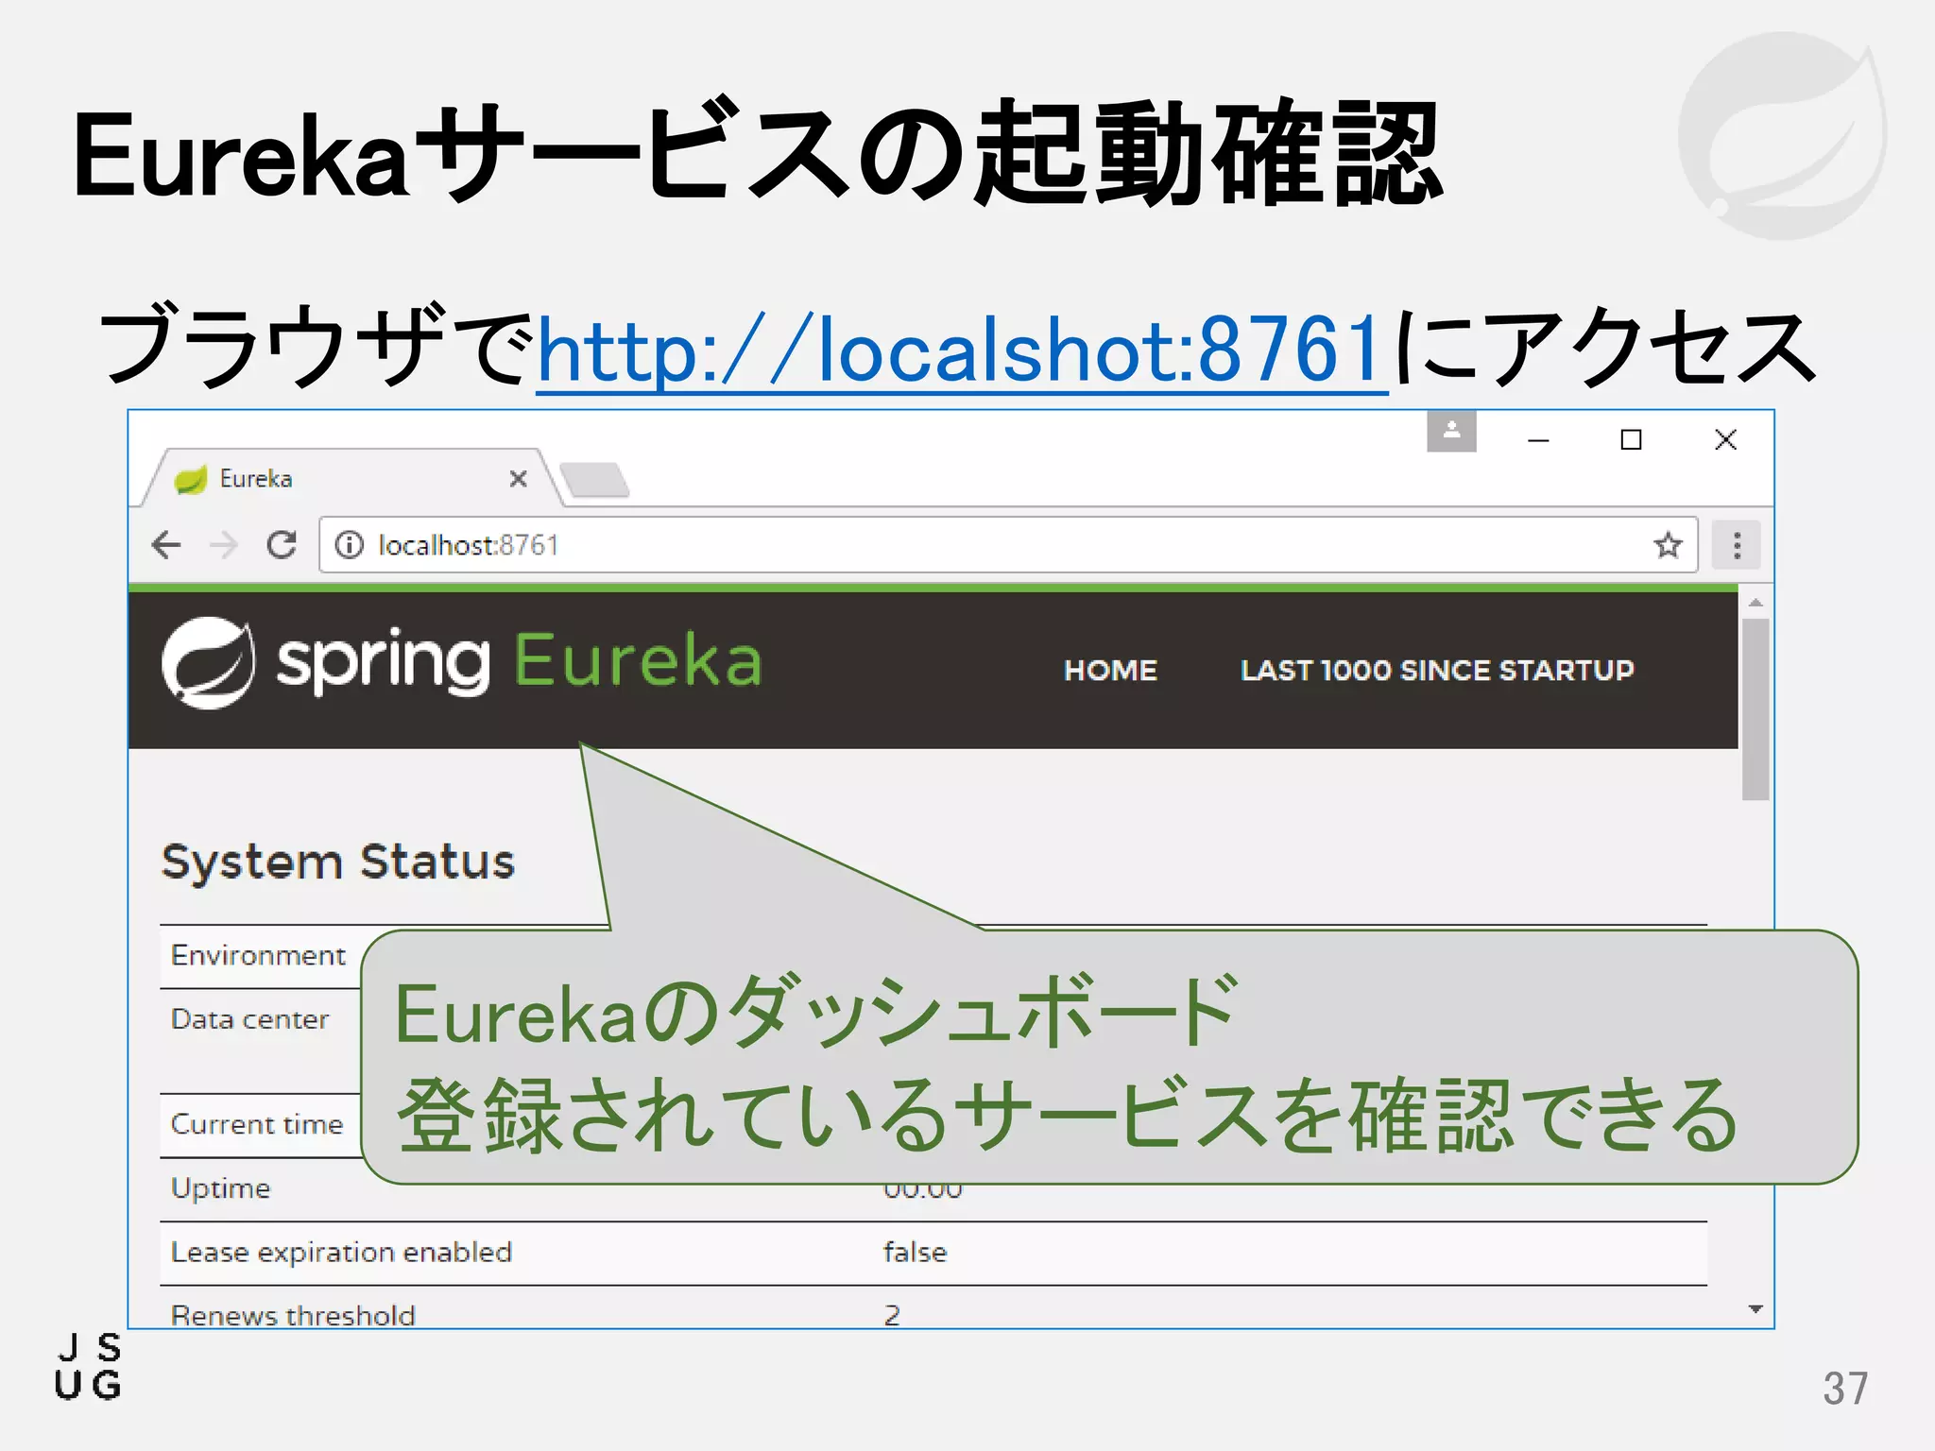The image size is (1935, 1451).
Task: Open LAST 1000 SINCE STARTUP link
Action: (1437, 670)
